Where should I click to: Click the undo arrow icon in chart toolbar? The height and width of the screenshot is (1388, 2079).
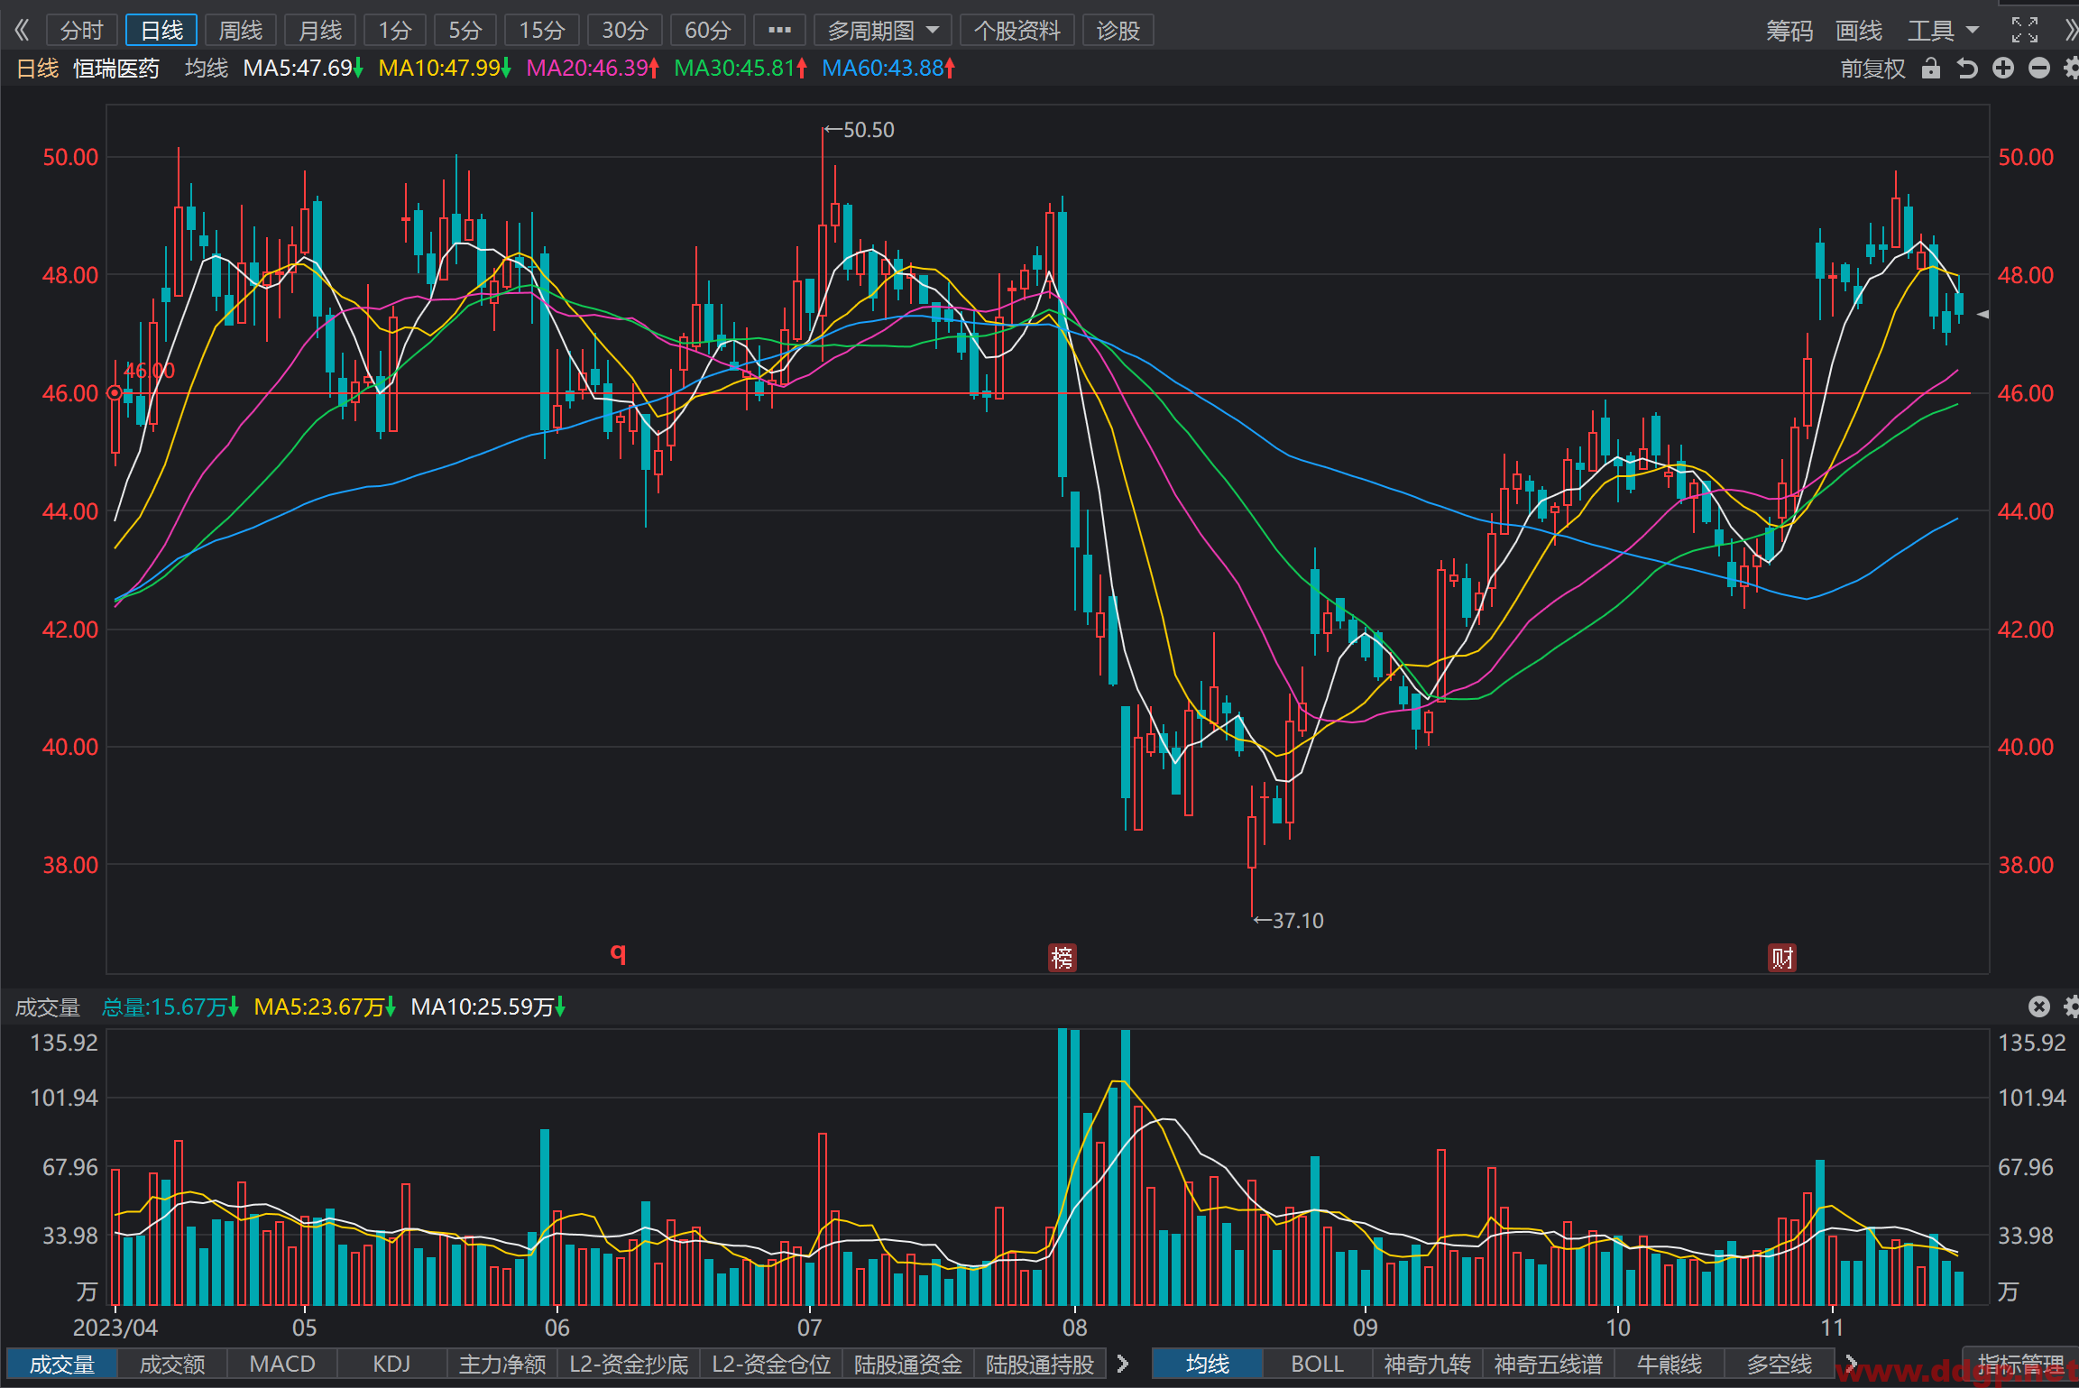pyautogui.click(x=1967, y=69)
